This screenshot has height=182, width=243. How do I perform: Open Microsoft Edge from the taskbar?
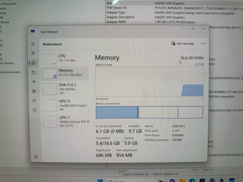(192, 180)
